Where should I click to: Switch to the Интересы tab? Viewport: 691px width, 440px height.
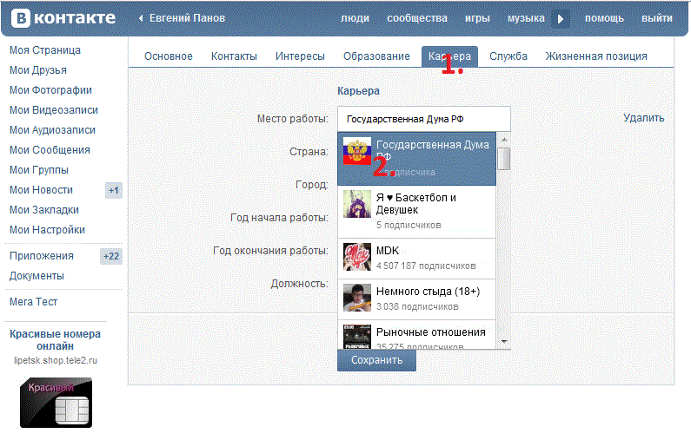coord(300,56)
